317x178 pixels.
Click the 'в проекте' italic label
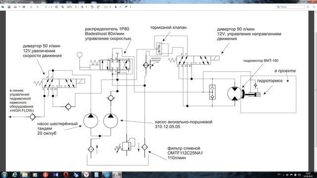click(x=285, y=71)
